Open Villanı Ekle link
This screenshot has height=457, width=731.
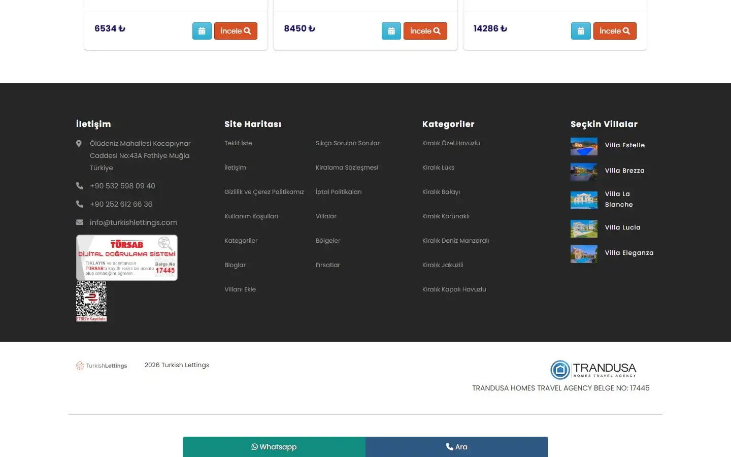pos(240,289)
